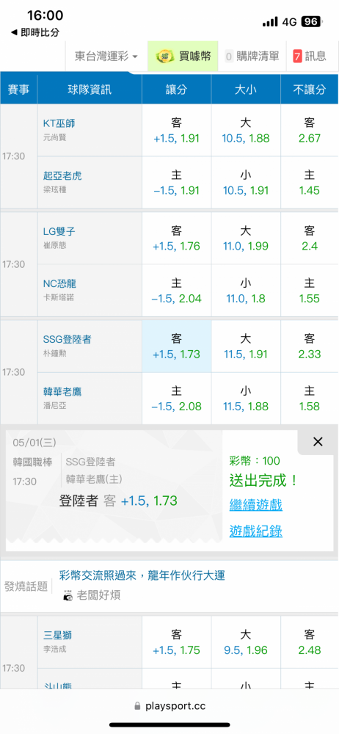This screenshot has height=734, width=339.
Task: Click the 不讓分 column header
Action: [310, 90]
